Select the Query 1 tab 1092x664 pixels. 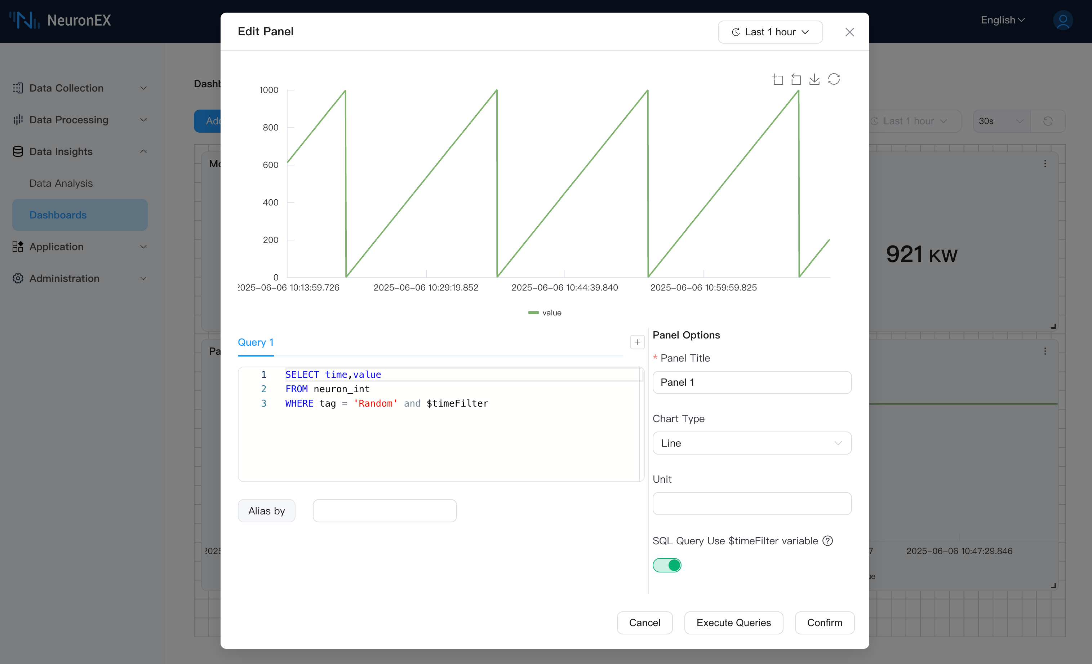point(255,342)
